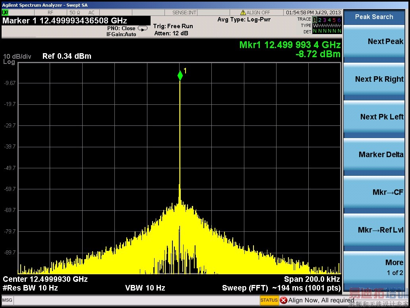Click the ALIGN OFF warning triangle icon

243,13
